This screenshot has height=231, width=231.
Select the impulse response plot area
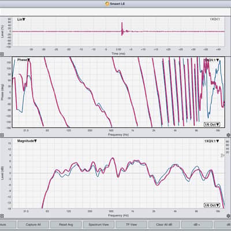118,32
